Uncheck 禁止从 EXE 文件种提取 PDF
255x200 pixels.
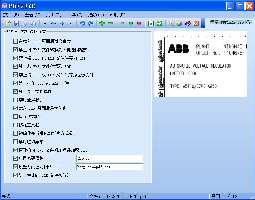(15, 67)
